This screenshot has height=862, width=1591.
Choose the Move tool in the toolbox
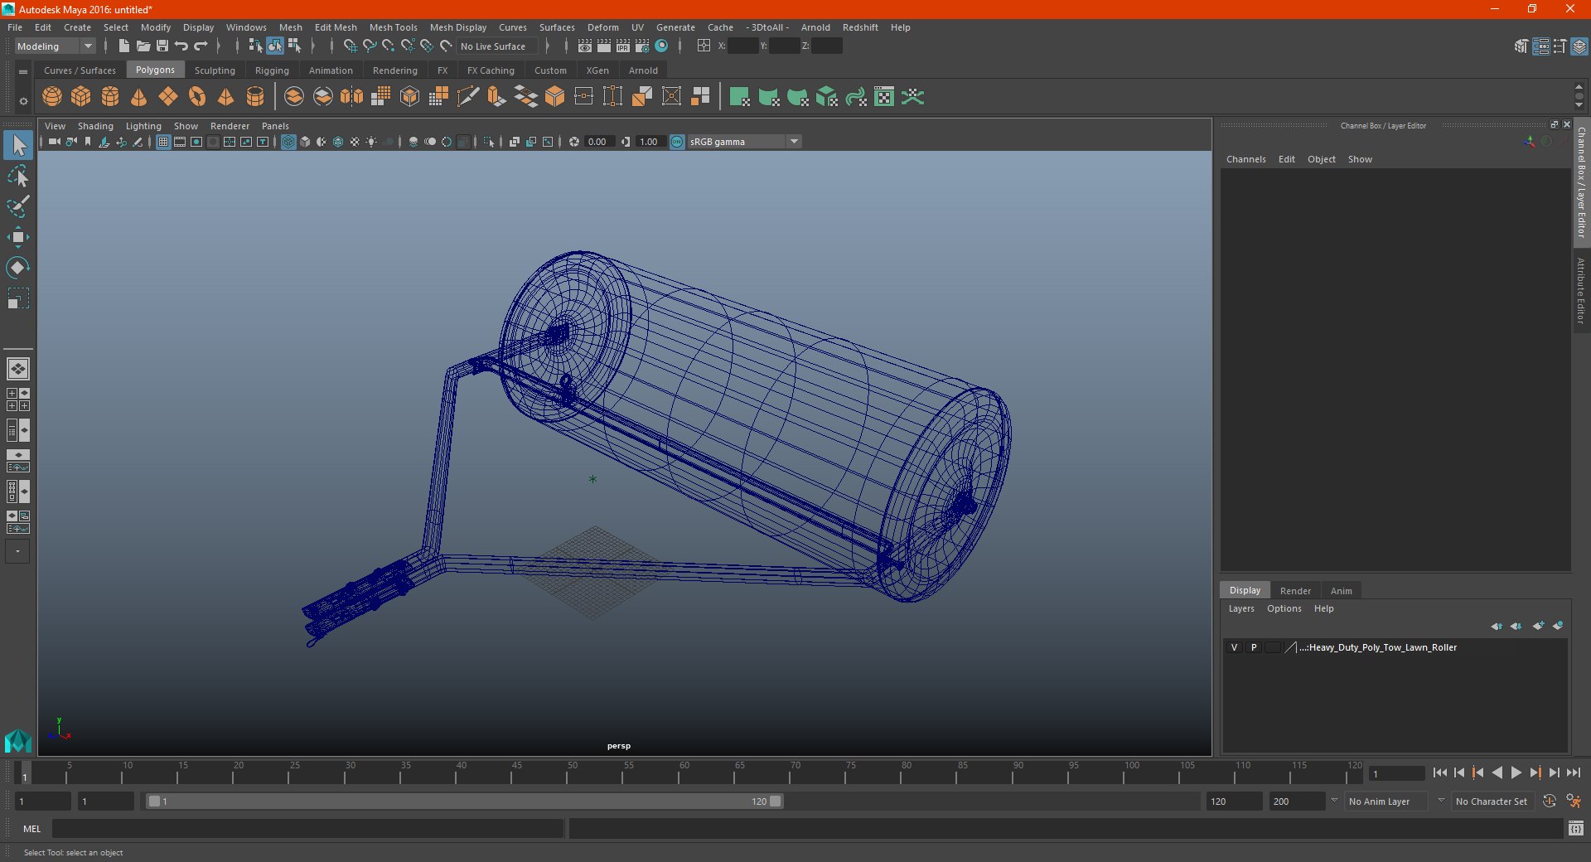[x=18, y=238]
